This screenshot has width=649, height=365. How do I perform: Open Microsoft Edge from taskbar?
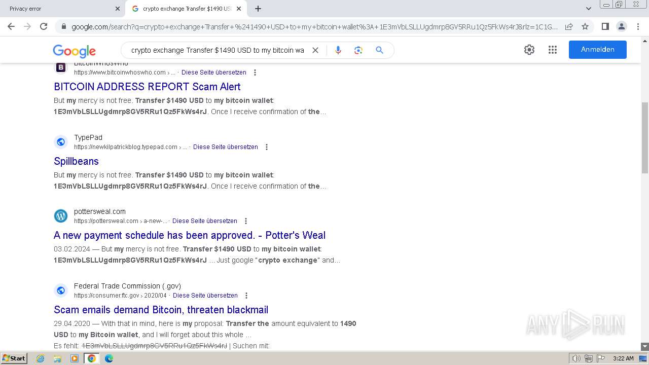(109, 358)
